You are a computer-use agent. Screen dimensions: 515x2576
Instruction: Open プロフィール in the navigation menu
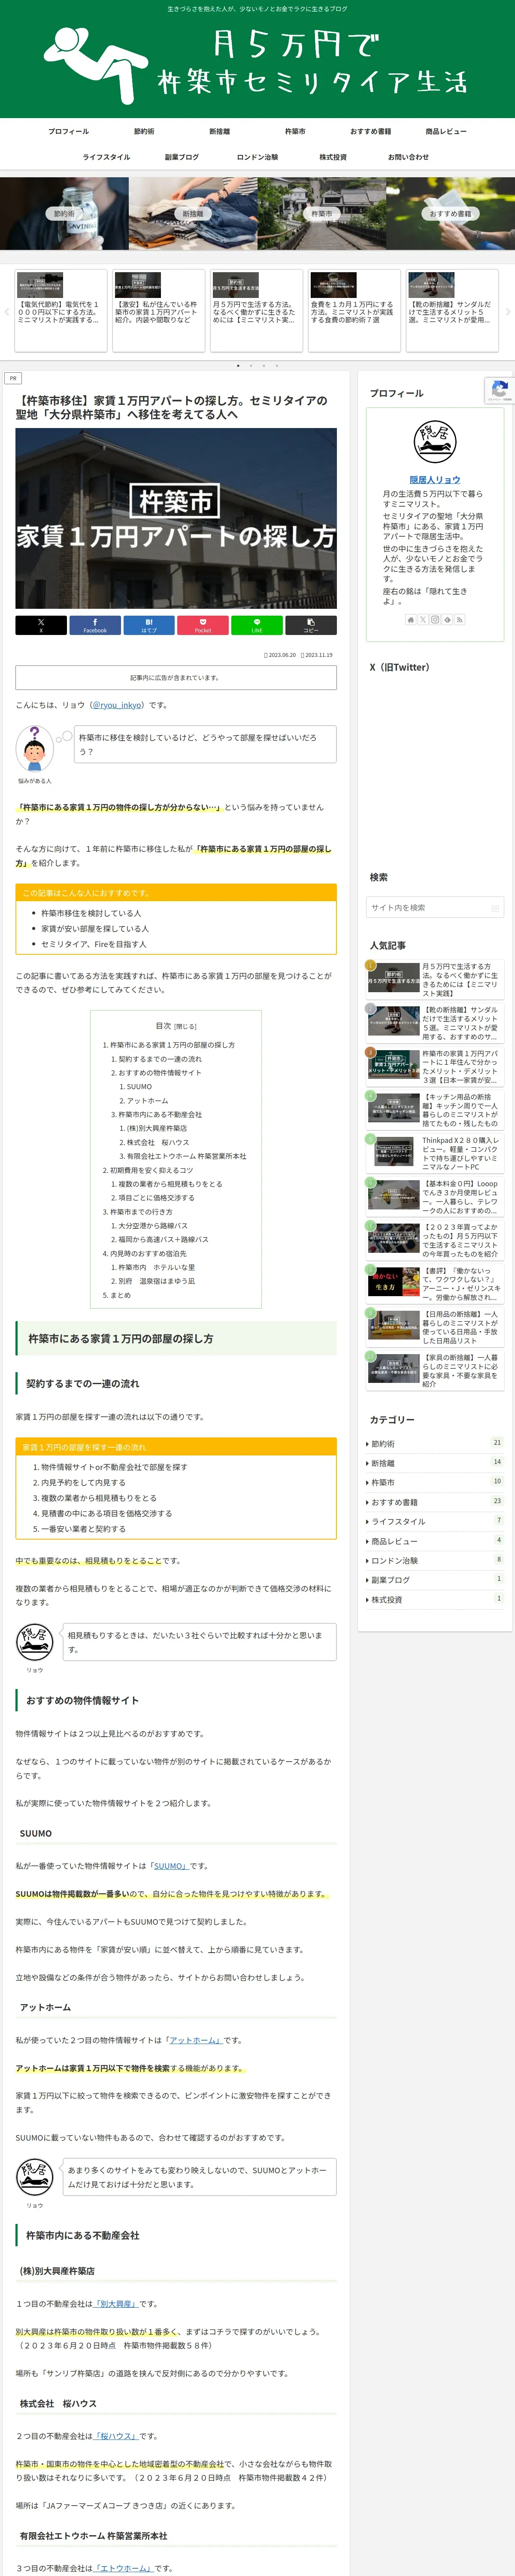[x=69, y=131]
